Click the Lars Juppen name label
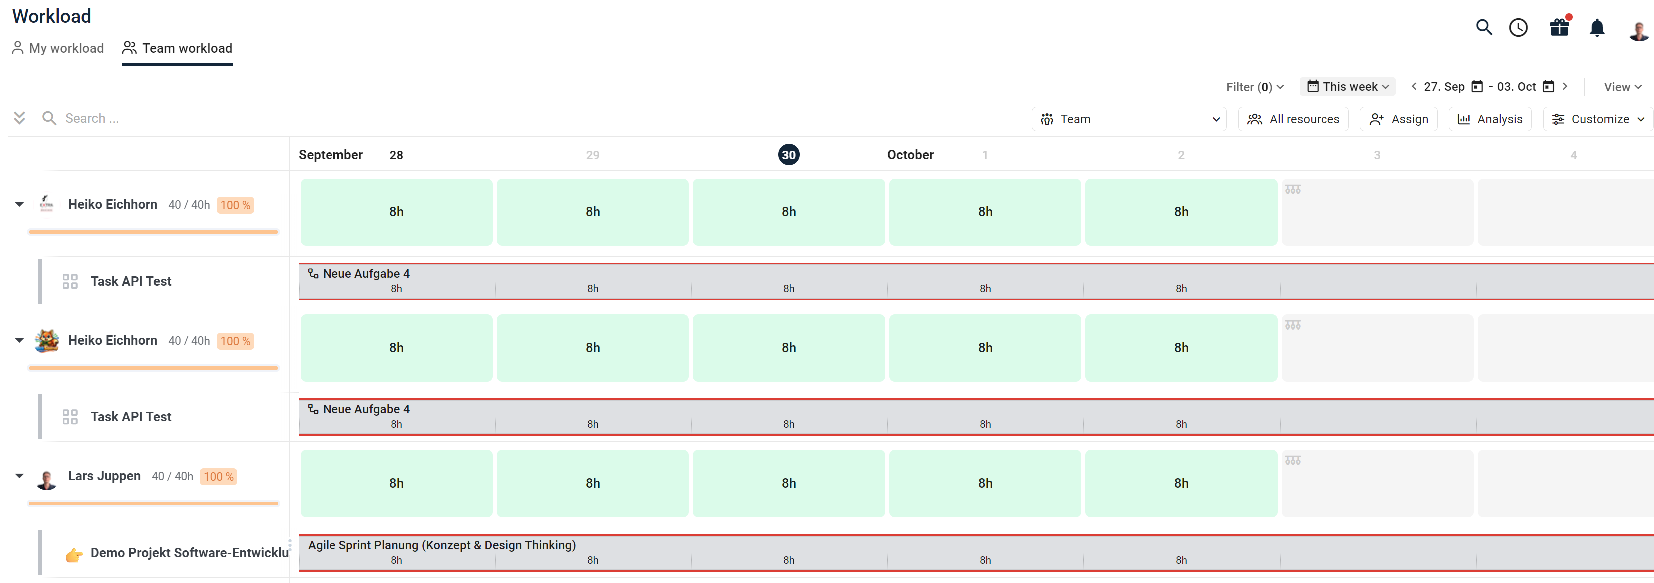 pyautogui.click(x=104, y=476)
